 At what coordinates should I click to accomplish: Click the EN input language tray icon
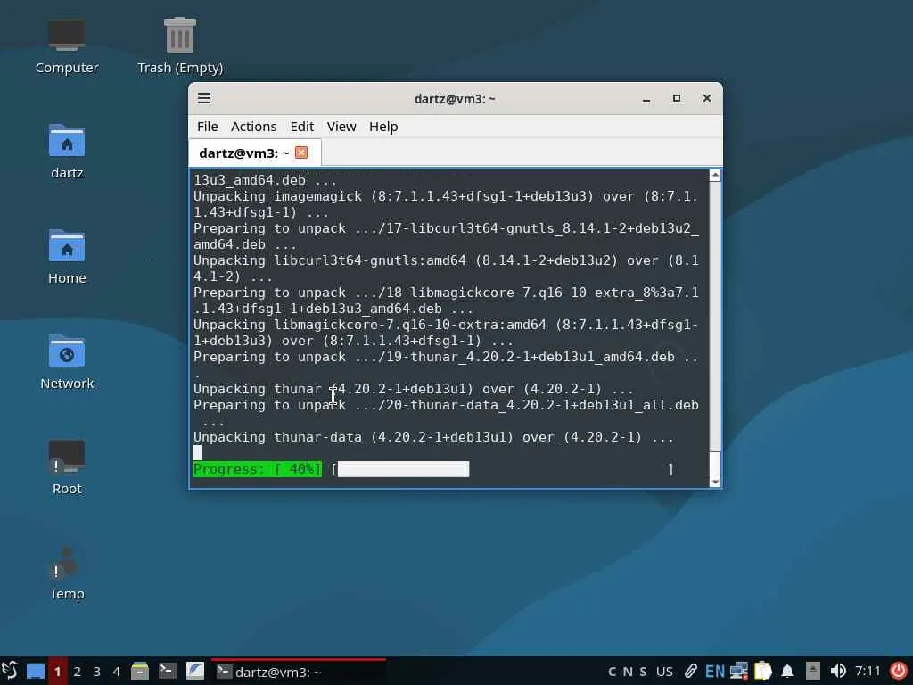[x=715, y=672]
